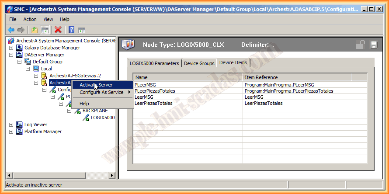The image size is (389, 194).
Task: Click the Back arrow toolbar icon
Action: [x=11, y=30]
